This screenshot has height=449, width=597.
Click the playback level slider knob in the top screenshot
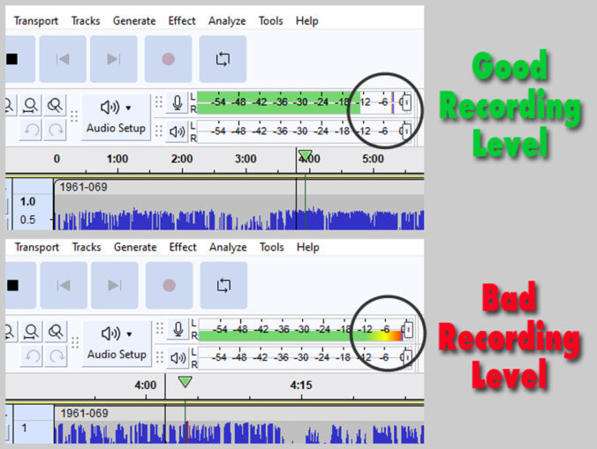[x=407, y=131]
